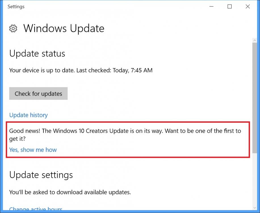Image resolution: width=260 pixels, height=213 pixels.
Task: Click 'You'll be asked to download' text
Action: pos(70,192)
